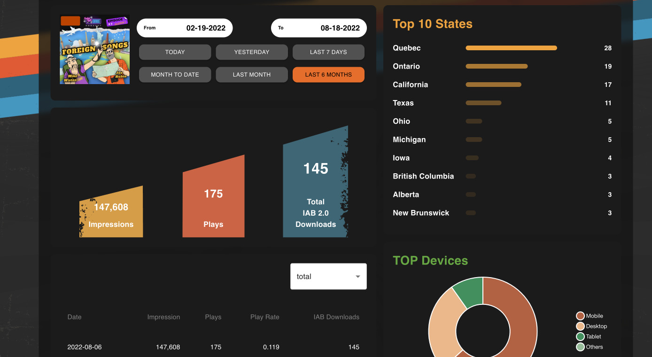Click the Impression column header
This screenshot has width=652, height=357.
163,317
